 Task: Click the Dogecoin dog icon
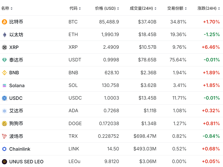[4, 124]
